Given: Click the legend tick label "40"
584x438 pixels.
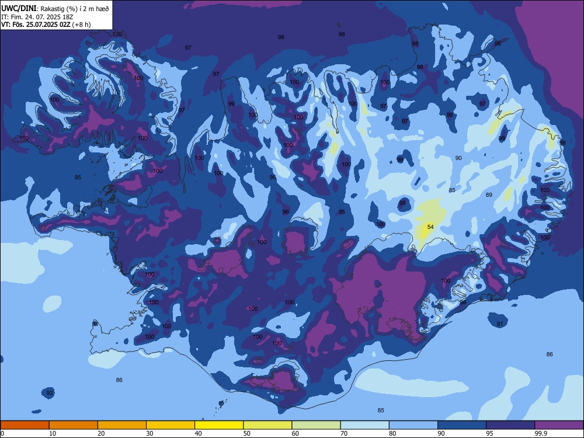Looking at the screenshot, I should 199,433.
